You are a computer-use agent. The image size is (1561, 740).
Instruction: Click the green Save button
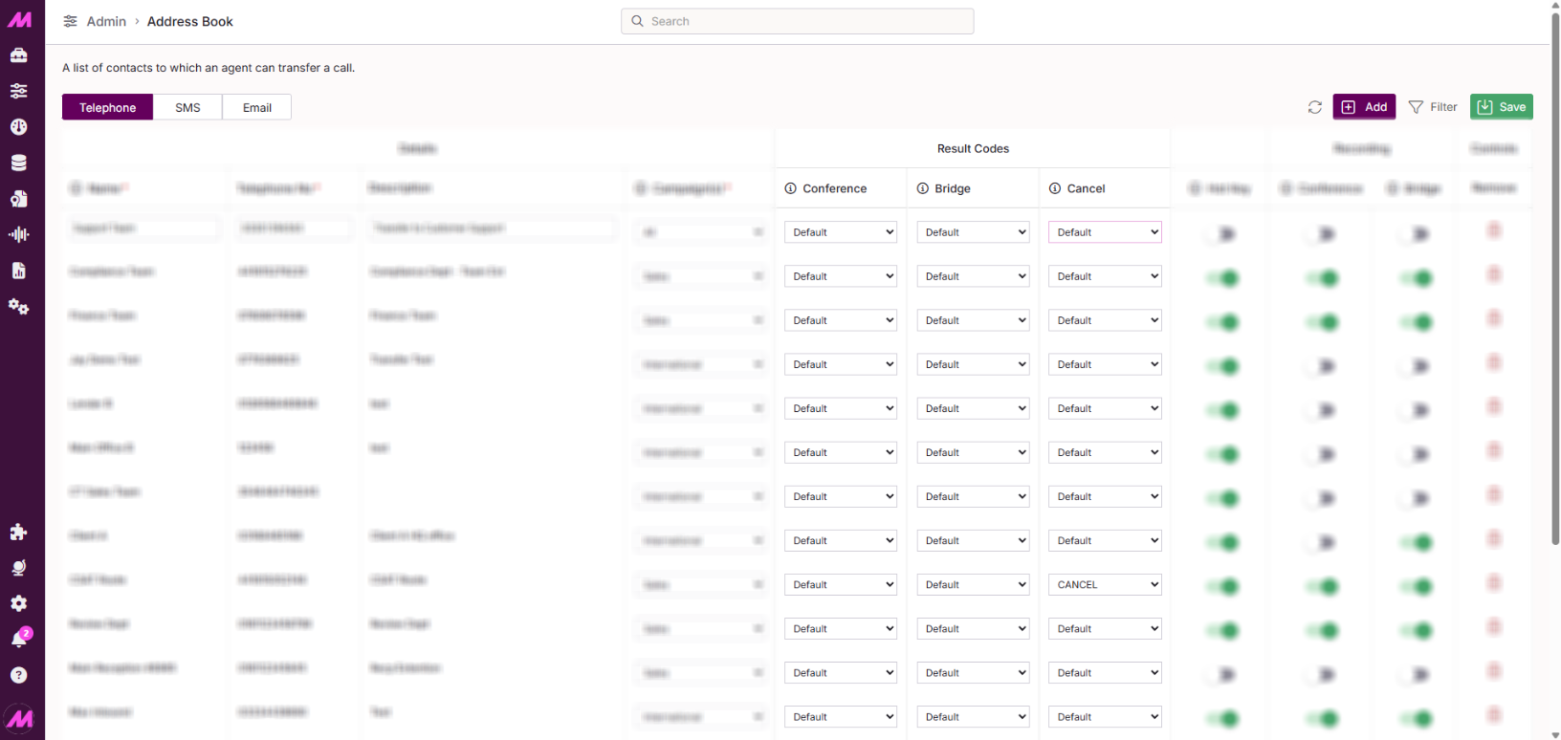click(1501, 107)
